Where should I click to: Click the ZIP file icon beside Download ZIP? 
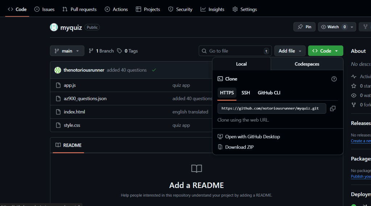(220, 147)
